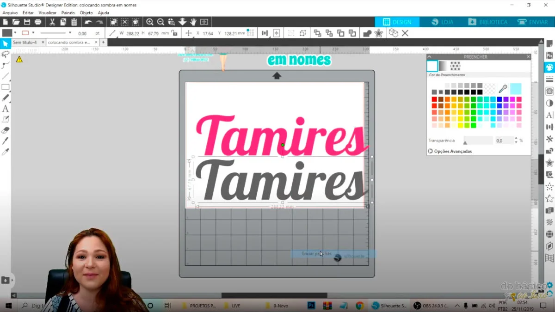Open the Arquivo menu
Screen dimensions: 555x312
click(x=10, y=13)
